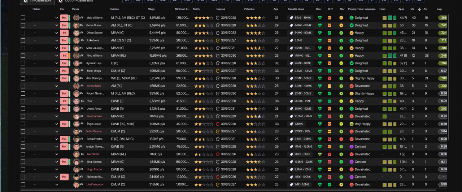The height and width of the screenshot is (192, 462).
Task: Click the yellow dash sharpness icon for Nico Williams
Action: pos(329,56)
